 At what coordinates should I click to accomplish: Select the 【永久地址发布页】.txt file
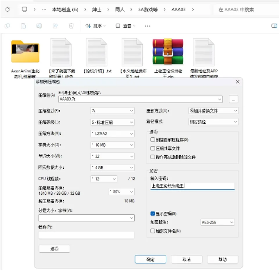[x=133, y=58]
